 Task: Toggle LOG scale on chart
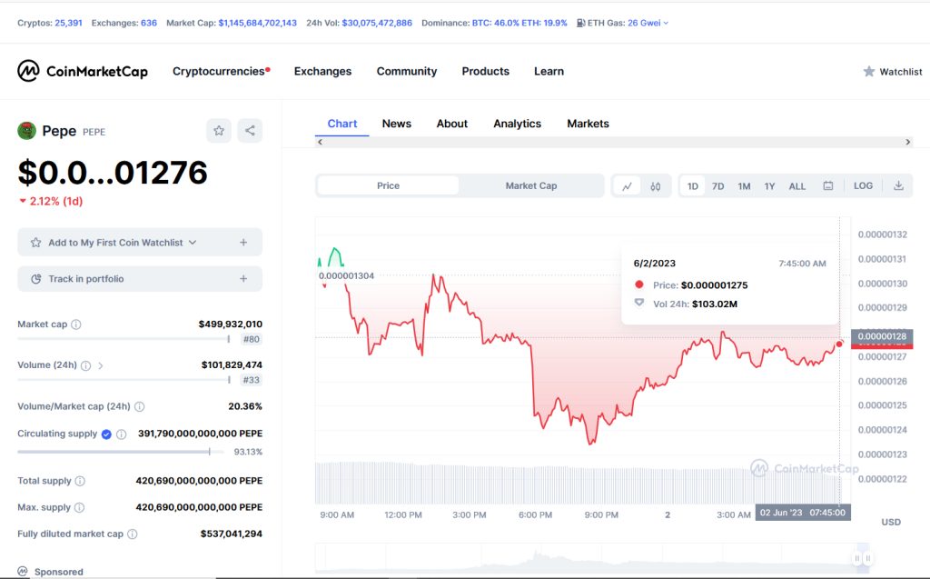click(x=863, y=185)
